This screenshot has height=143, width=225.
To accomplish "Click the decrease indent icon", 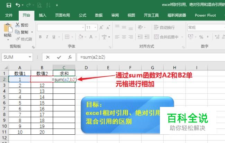I will pyautogui.click(x=140, y=37).
